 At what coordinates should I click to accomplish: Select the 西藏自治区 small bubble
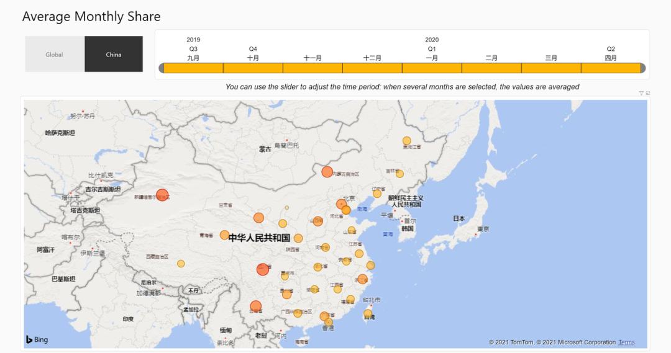[x=181, y=264]
